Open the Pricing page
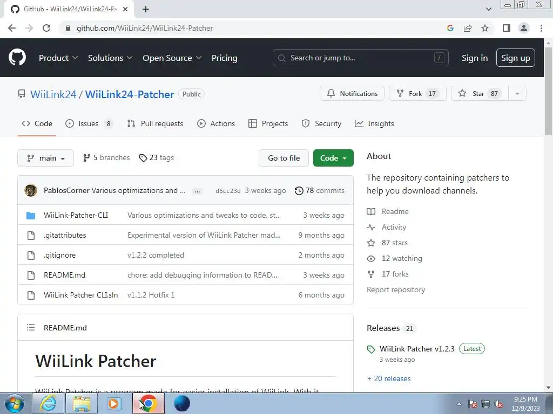The width and height of the screenshot is (553, 414). tap(224, 58)
